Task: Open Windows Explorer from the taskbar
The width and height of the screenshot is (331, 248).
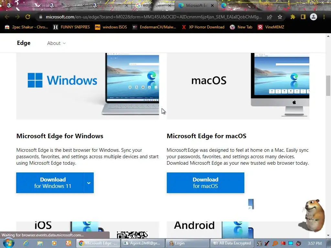Action: coord(40,243)
